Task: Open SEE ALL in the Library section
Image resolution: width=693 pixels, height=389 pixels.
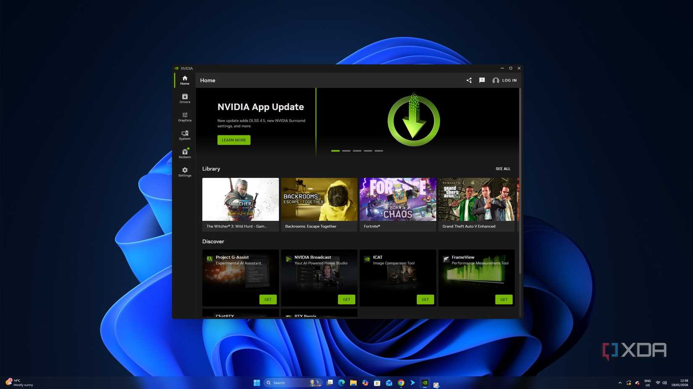Action: coord(503,169)
